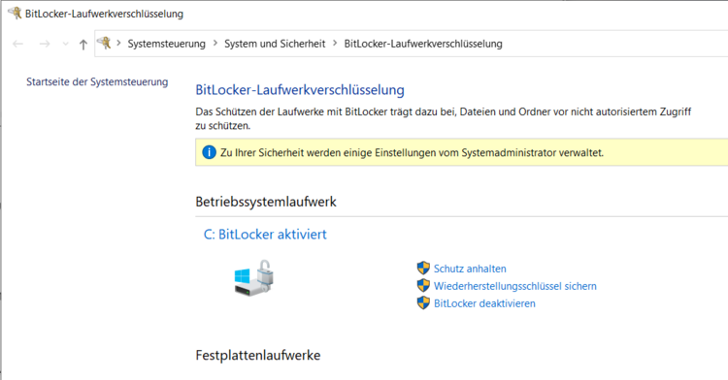Click the BitLocker-Laufwerkverschlüsselung page heading
The height and width of the screenshot is (380, 728).
[x=300, y=90]
